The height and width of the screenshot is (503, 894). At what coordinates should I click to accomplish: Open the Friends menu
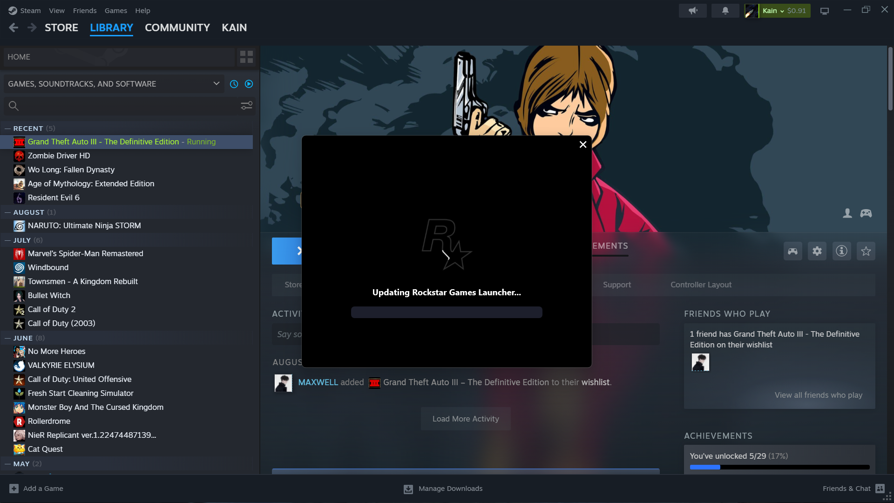[x=85, y=10]
